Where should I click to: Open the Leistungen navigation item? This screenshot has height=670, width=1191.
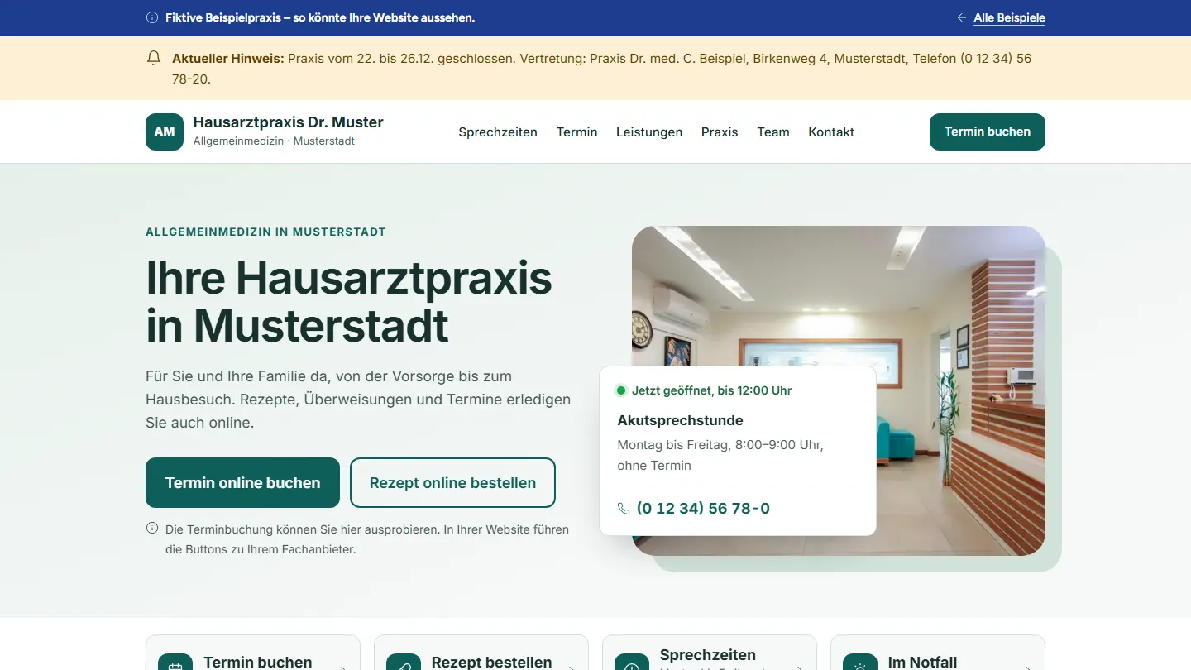click(649, 132)
